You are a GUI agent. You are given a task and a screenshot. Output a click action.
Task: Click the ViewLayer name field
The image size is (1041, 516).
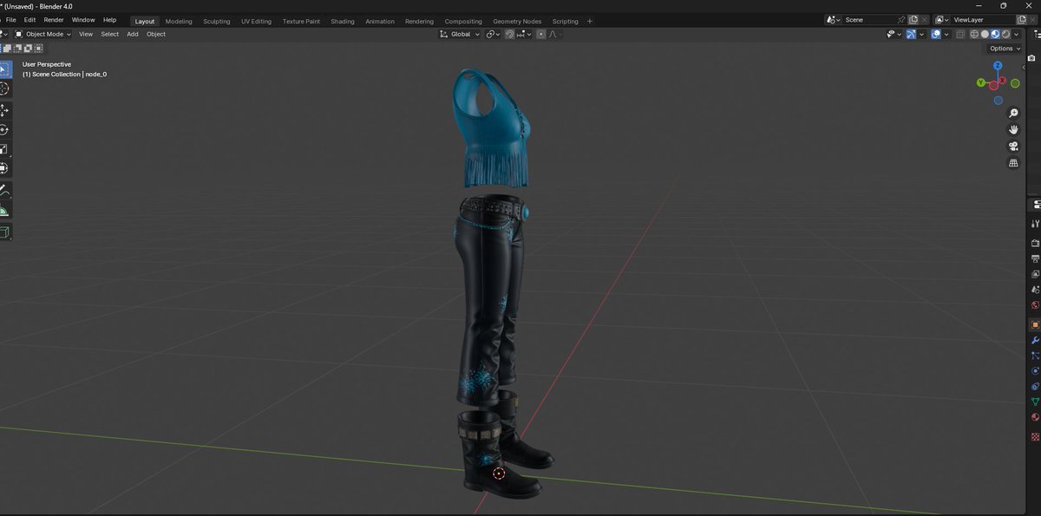click(981, 19)
